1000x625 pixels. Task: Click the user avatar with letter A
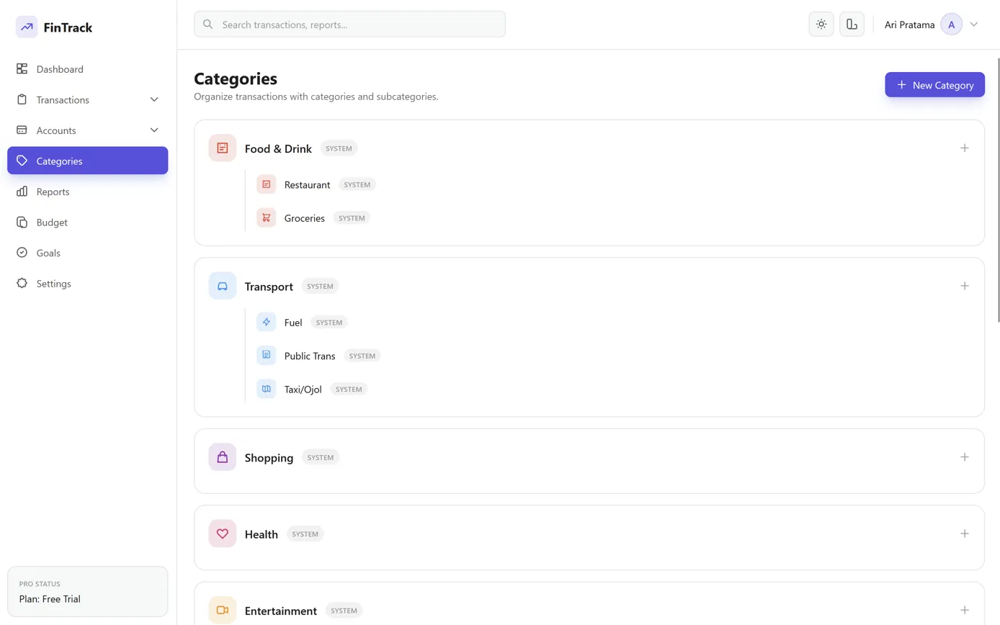tap(952, 24)
